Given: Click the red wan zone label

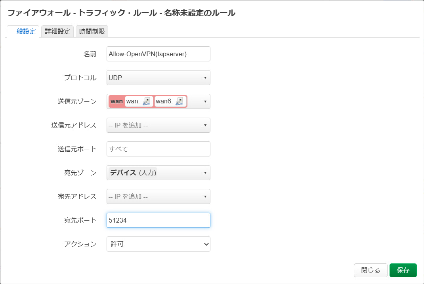Looking at the screenshot, I should point(117,101).
